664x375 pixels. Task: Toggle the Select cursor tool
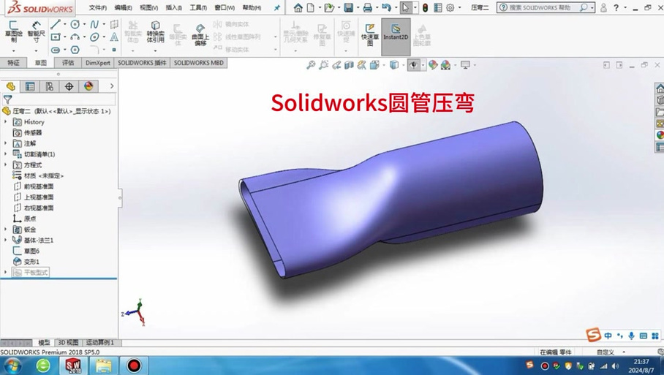tap(406, 7)
